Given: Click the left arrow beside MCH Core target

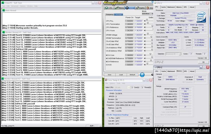Looking at the screenshot, I should [145, 55].
